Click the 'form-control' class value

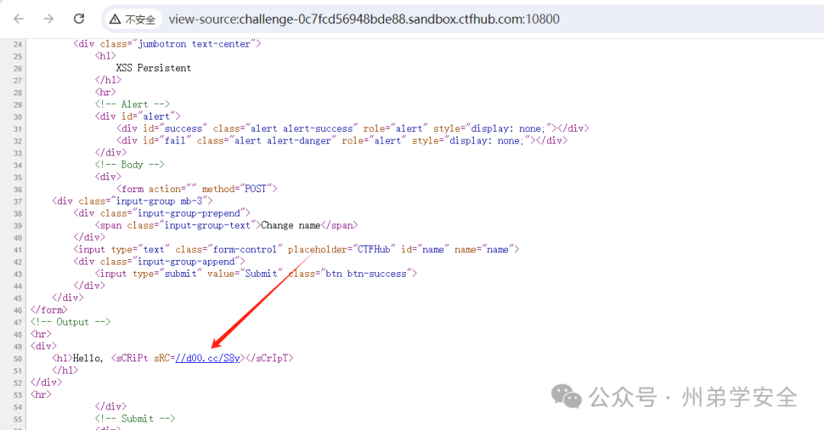coord(244,249)
